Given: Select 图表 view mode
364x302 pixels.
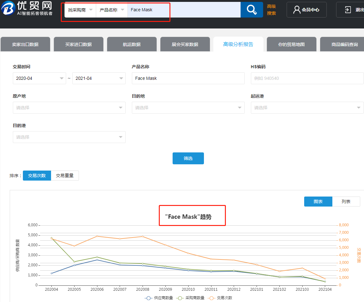Looking at the screenshot, I should pyautogui.click(x=318, y=202).
